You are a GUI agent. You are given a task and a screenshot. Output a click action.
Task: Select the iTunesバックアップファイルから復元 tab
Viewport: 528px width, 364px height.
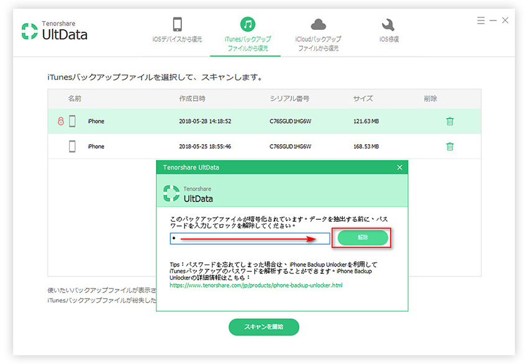248,34
